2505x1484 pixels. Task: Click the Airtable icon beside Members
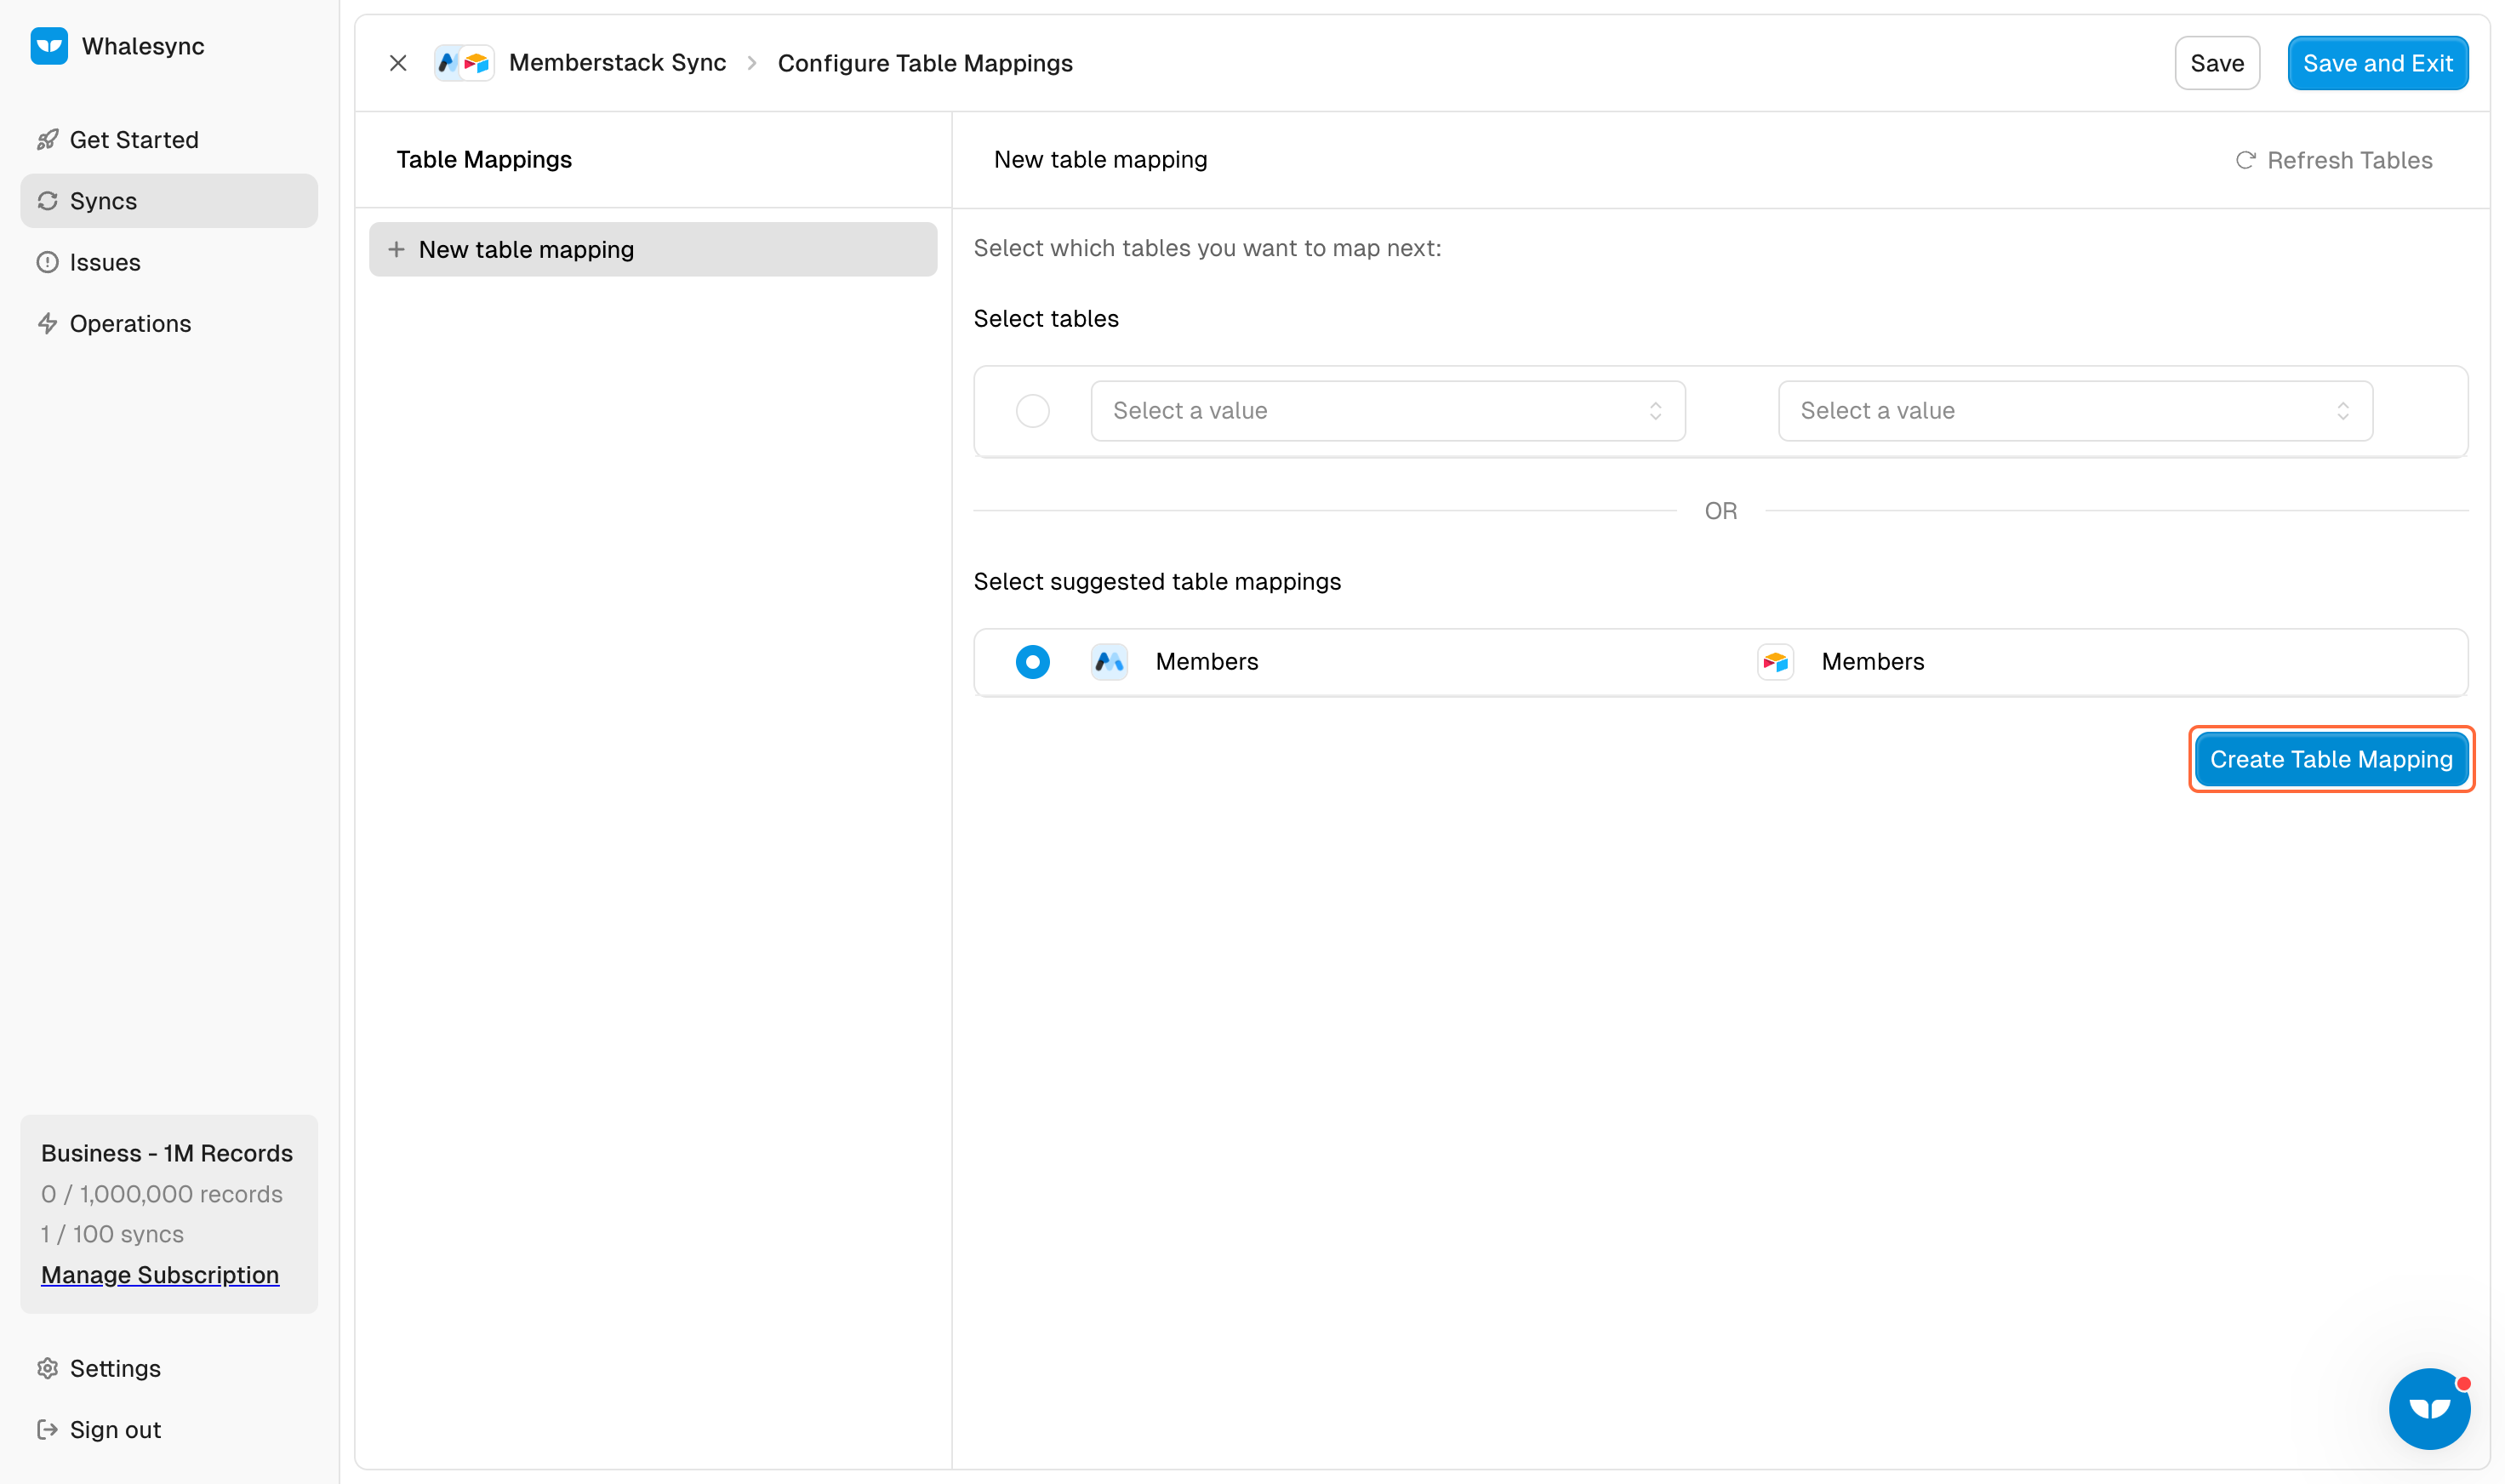pyautogui.click(x=1775, y=662)
